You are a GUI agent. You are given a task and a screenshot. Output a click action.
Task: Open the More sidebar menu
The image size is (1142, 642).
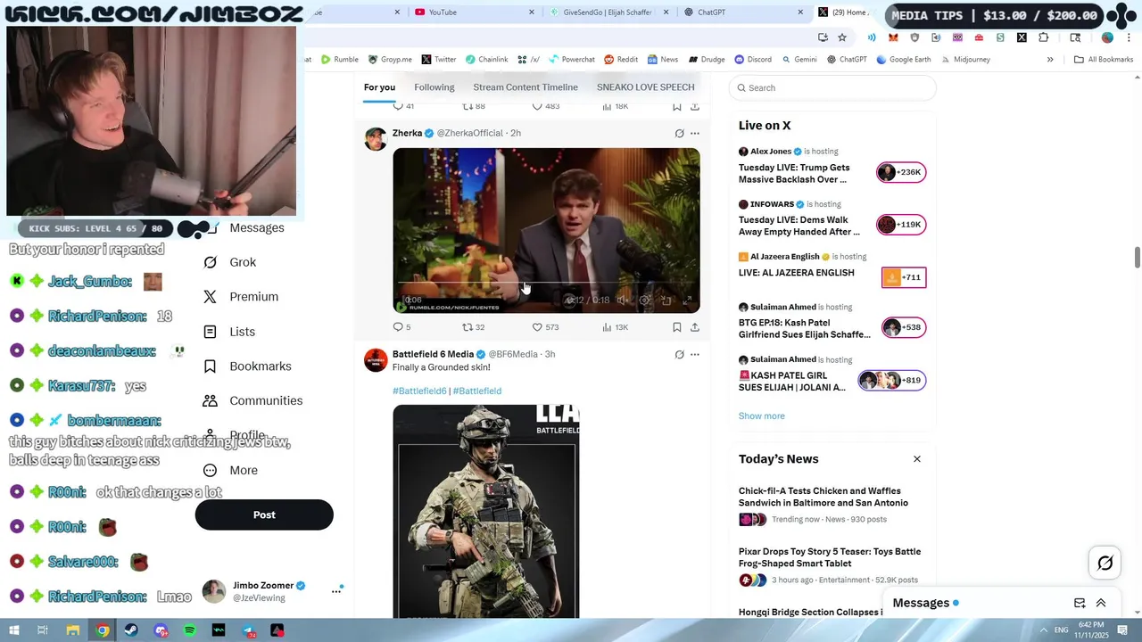click(230, 470)
